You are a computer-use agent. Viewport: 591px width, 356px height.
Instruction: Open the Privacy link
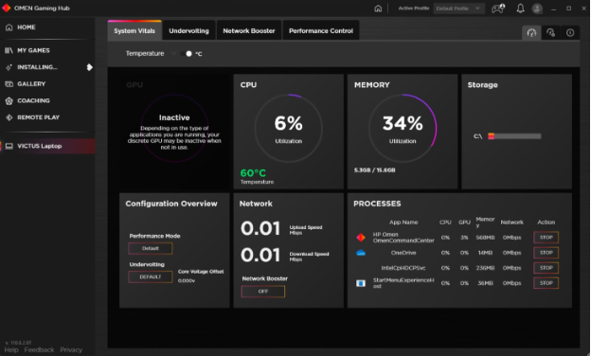click(71, 350)
